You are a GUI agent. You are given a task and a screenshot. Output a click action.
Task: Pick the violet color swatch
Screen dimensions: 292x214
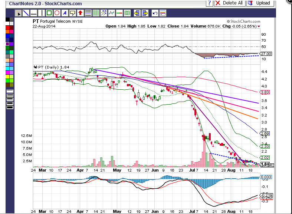coord(12,44)
